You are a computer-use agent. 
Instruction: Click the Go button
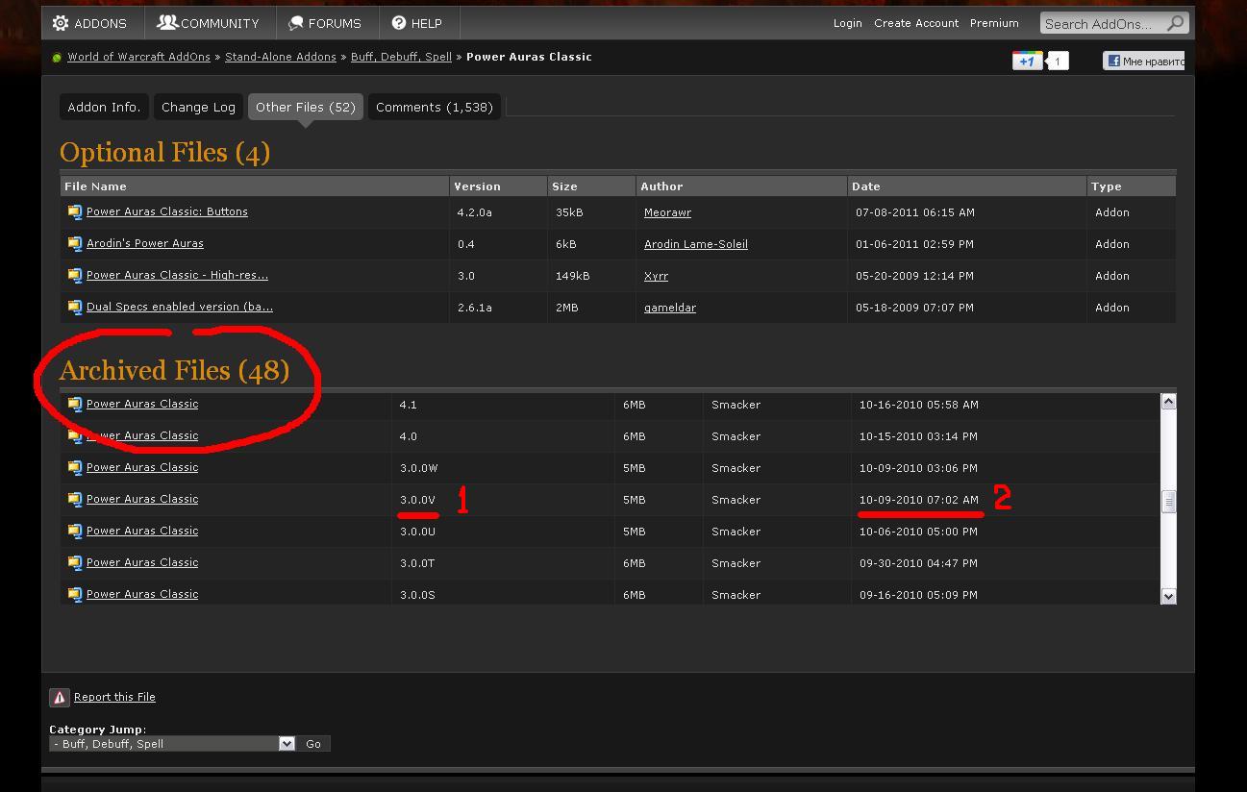313,744
